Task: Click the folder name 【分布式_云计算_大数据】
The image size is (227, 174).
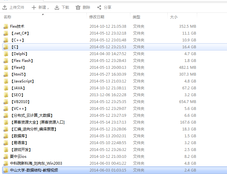Action: click(x=32, y=115)
